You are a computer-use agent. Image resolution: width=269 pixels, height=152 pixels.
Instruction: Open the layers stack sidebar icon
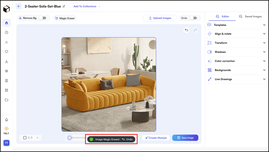pyautogui.click(x=6, y=71)
